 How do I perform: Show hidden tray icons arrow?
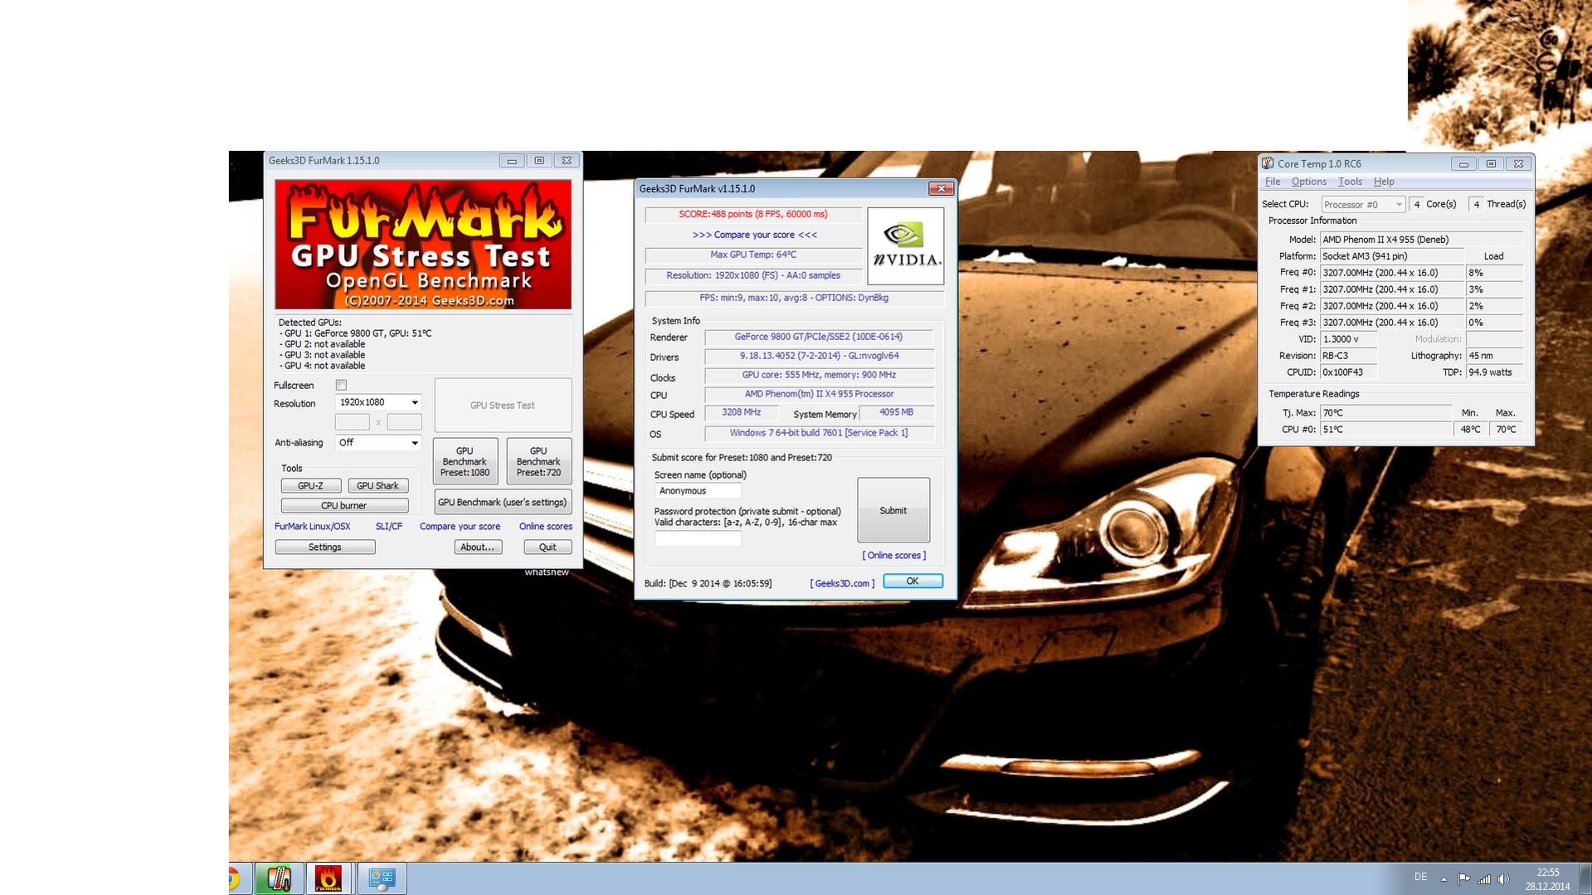point(1444,879)
